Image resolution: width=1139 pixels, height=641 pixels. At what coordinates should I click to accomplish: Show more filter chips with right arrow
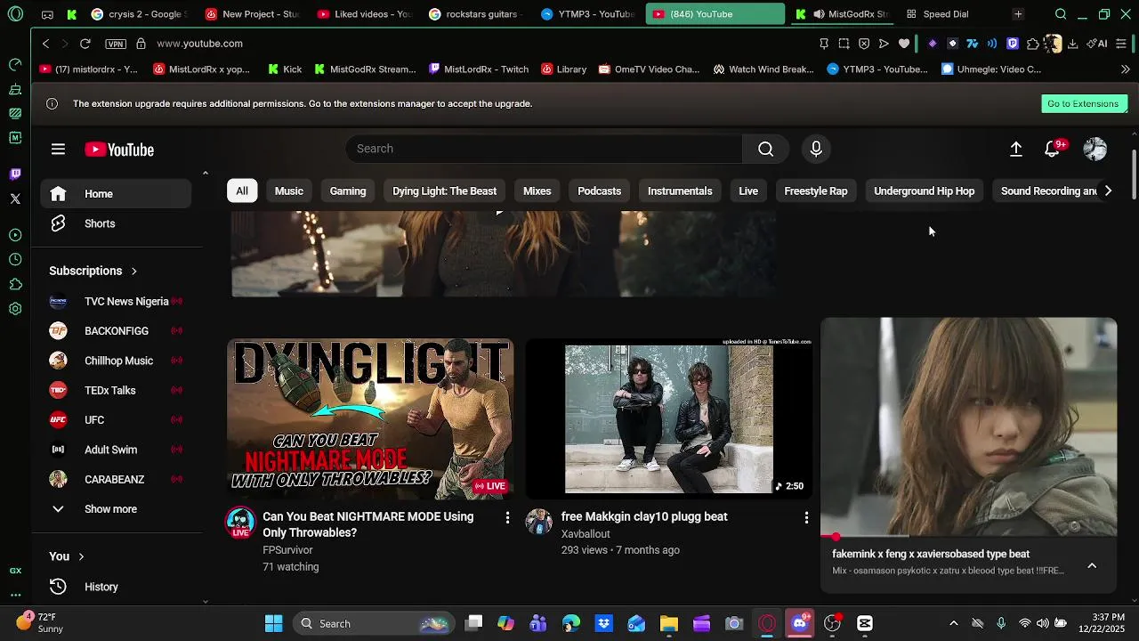coord(1108,191)
